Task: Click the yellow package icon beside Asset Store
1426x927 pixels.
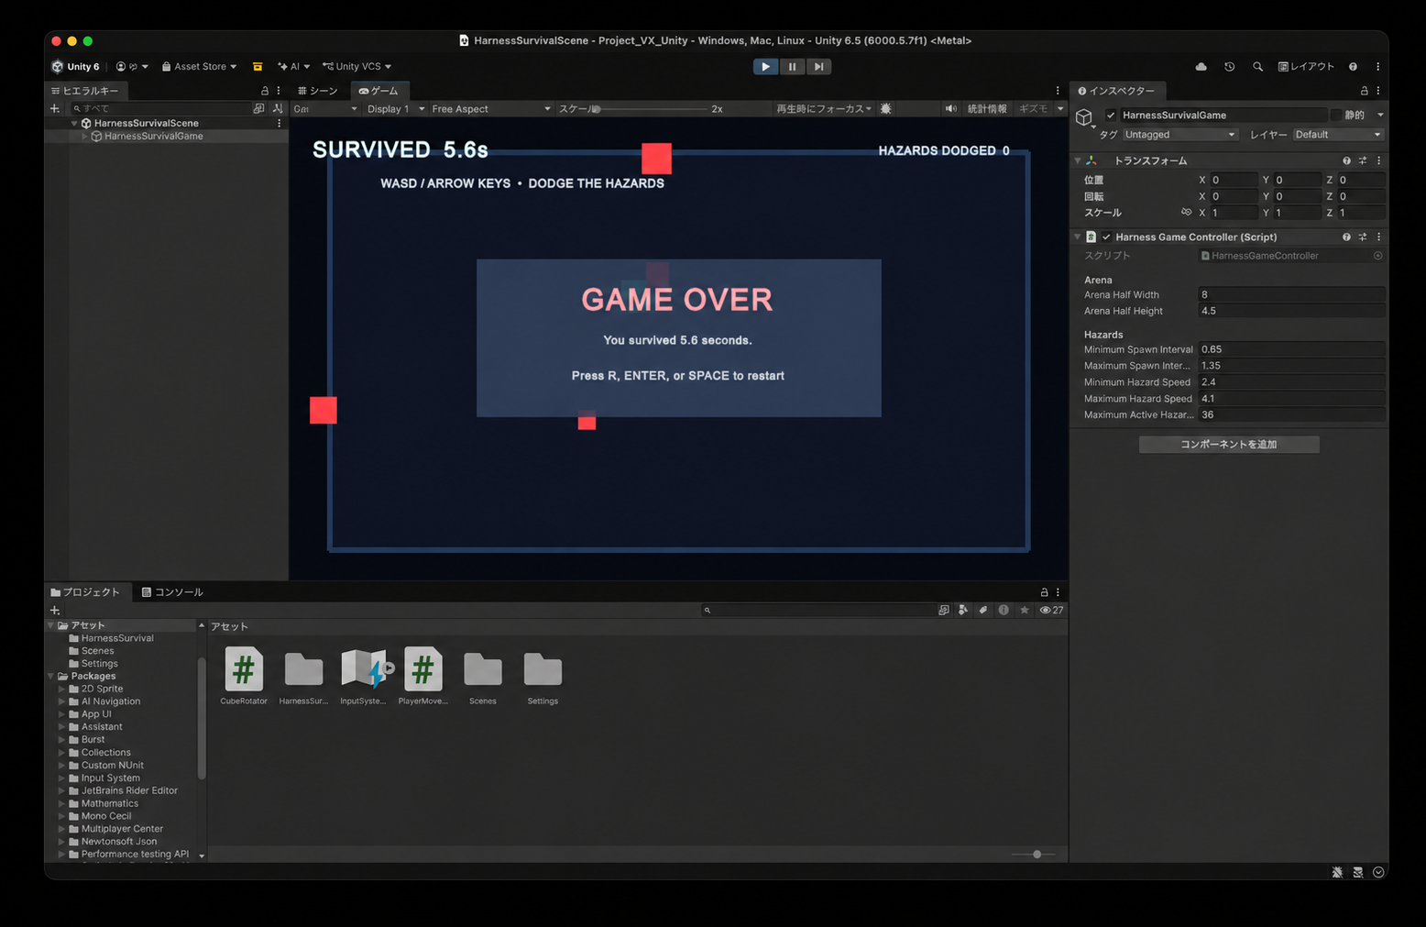Action: pos(258,67)
